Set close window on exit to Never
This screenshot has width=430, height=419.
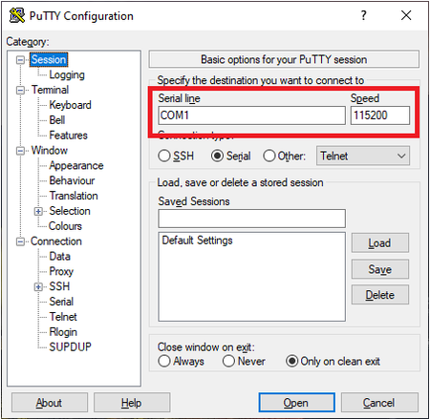pos(228,361)
